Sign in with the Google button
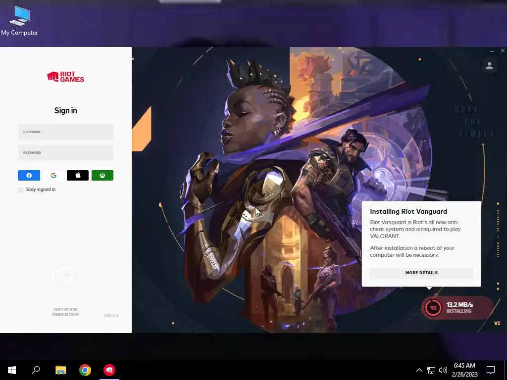 [53, 176]
